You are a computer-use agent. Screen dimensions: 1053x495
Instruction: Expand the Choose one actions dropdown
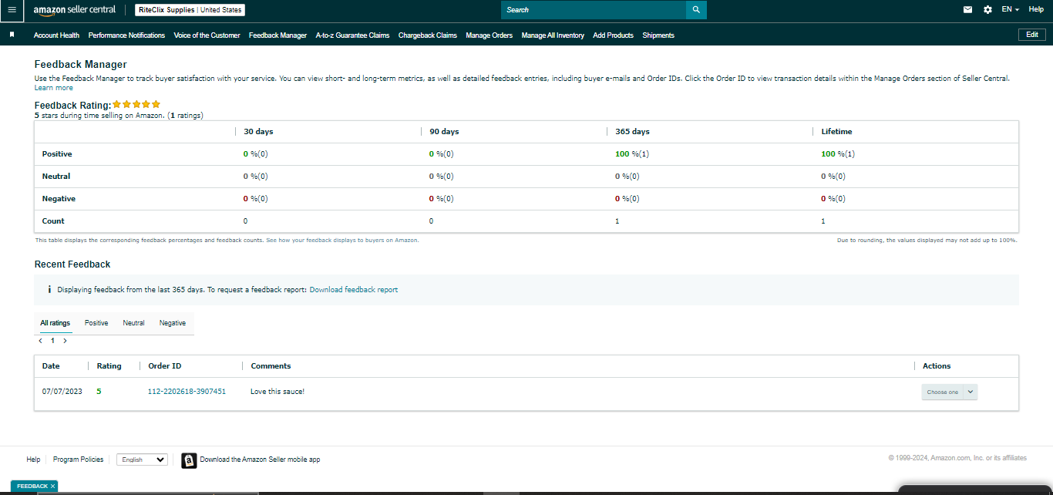950,392
